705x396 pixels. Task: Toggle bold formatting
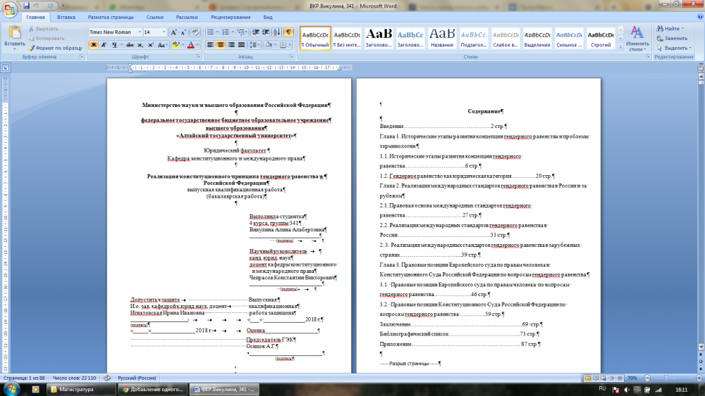93,45
